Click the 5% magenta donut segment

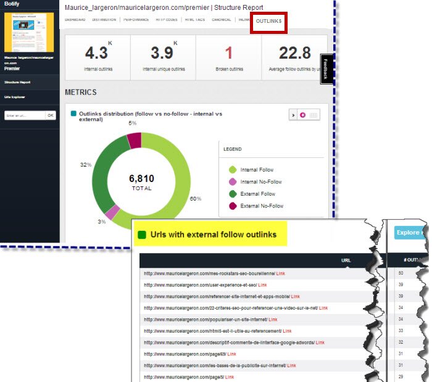[135, 141]
